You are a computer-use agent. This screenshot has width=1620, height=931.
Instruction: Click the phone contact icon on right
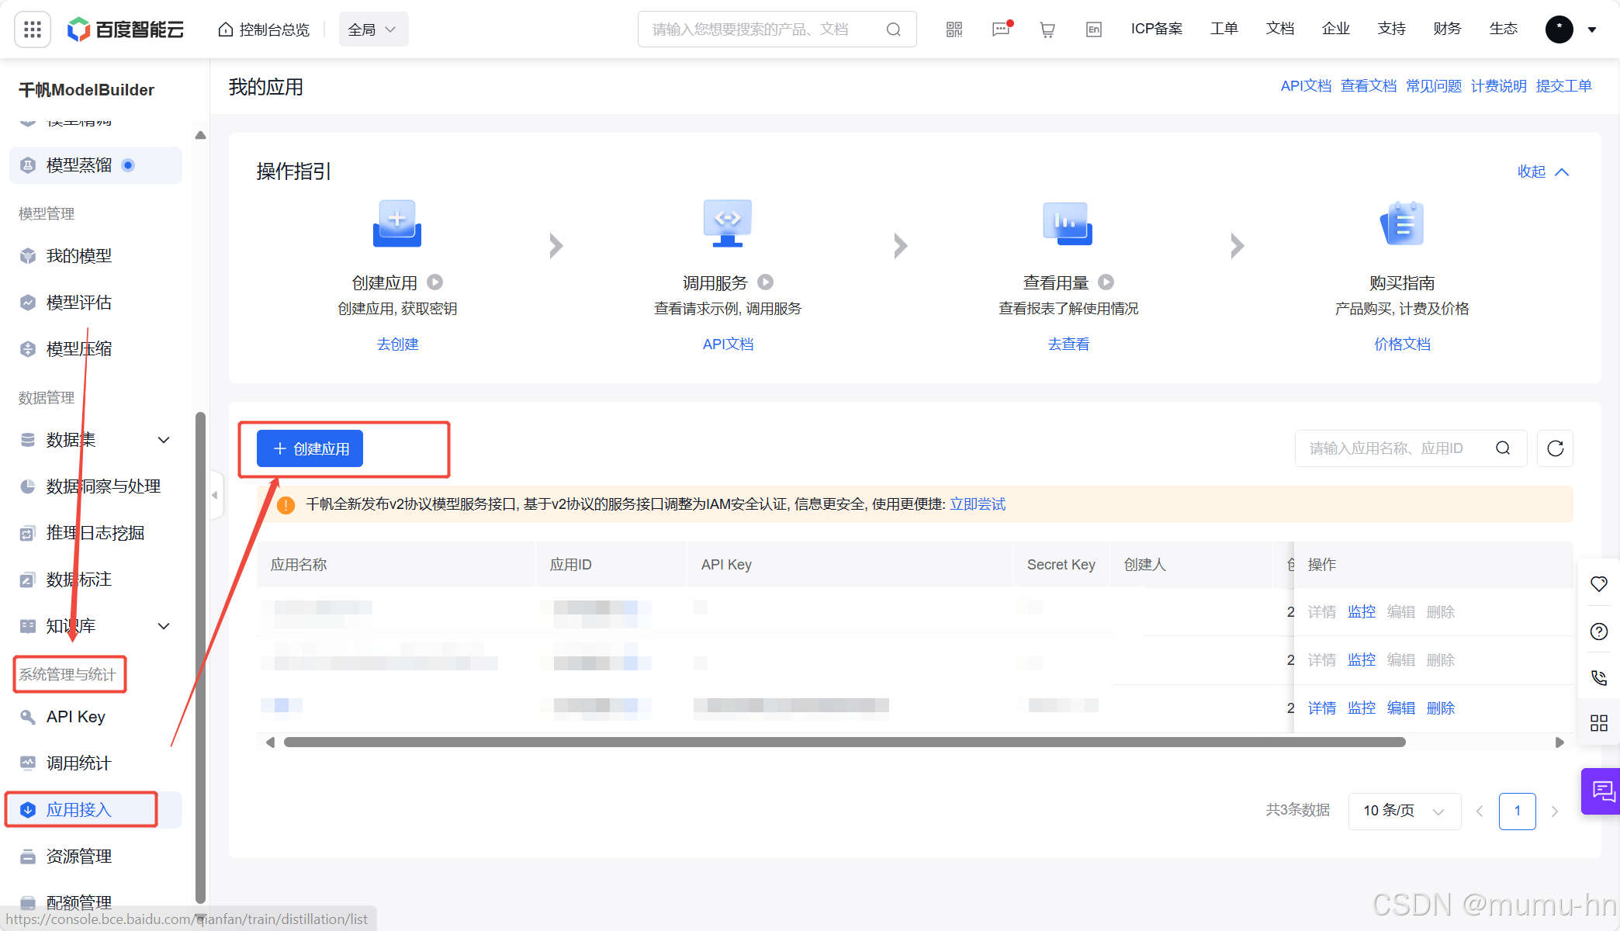pos(1598,677)
